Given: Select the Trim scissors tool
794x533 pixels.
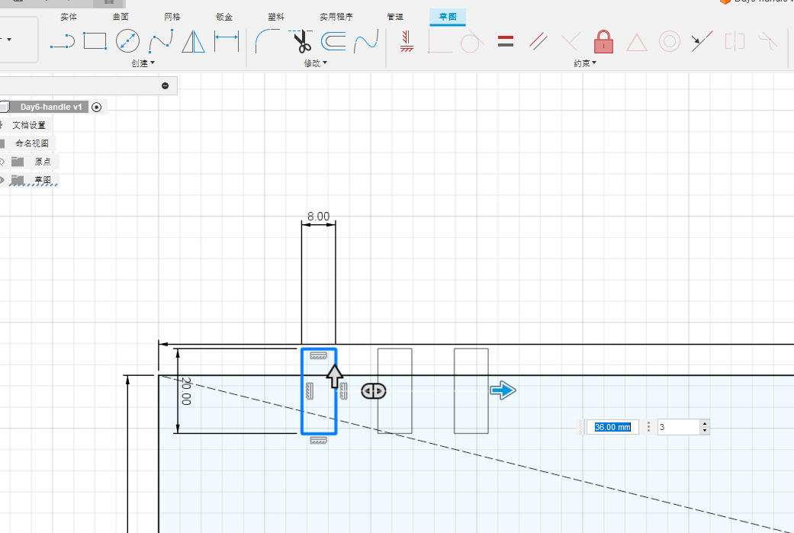Looking at the screenshot, I should 301,41.
